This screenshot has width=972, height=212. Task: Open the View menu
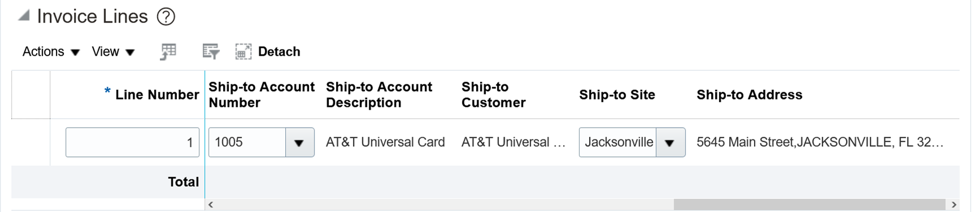[114, 52]
